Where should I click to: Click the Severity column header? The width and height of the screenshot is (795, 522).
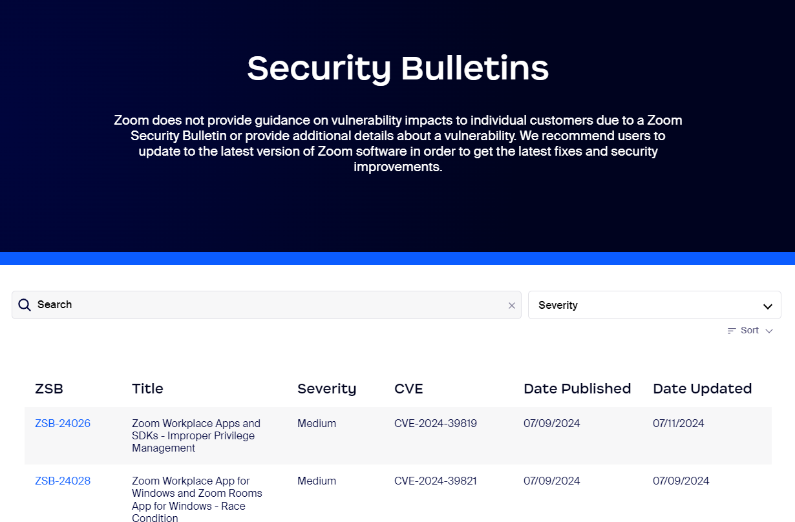click(x=326, y=389)
